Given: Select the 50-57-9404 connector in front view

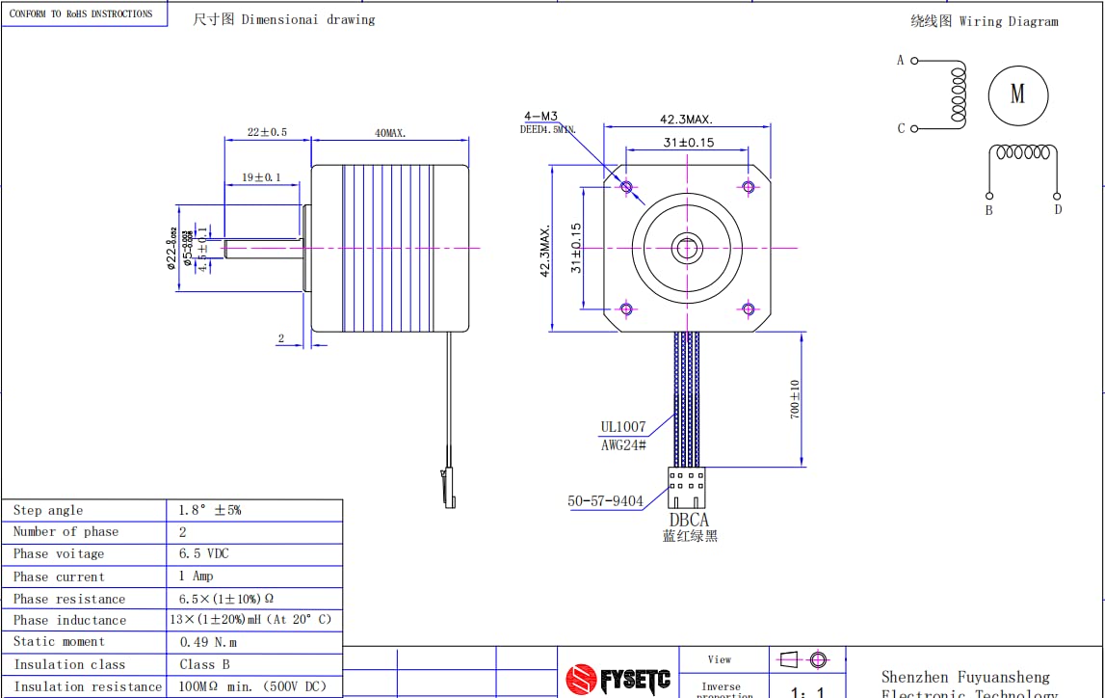Looking at the screenshot, I should [x=686, y=488].
